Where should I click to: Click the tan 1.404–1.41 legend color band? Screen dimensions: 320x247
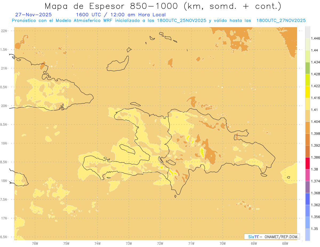(x=307, y=116)
